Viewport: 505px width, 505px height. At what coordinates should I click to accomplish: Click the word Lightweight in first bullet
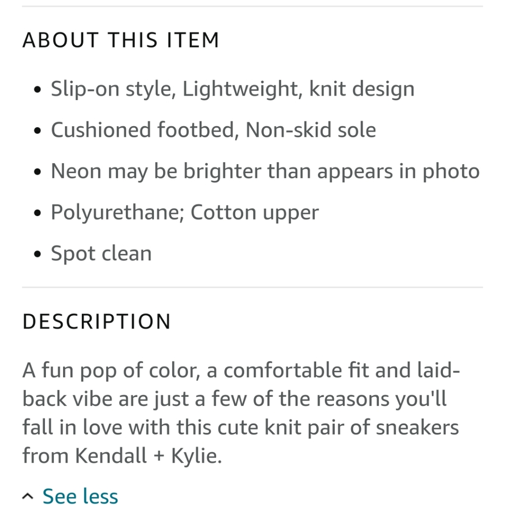click(x=227, y=88)
